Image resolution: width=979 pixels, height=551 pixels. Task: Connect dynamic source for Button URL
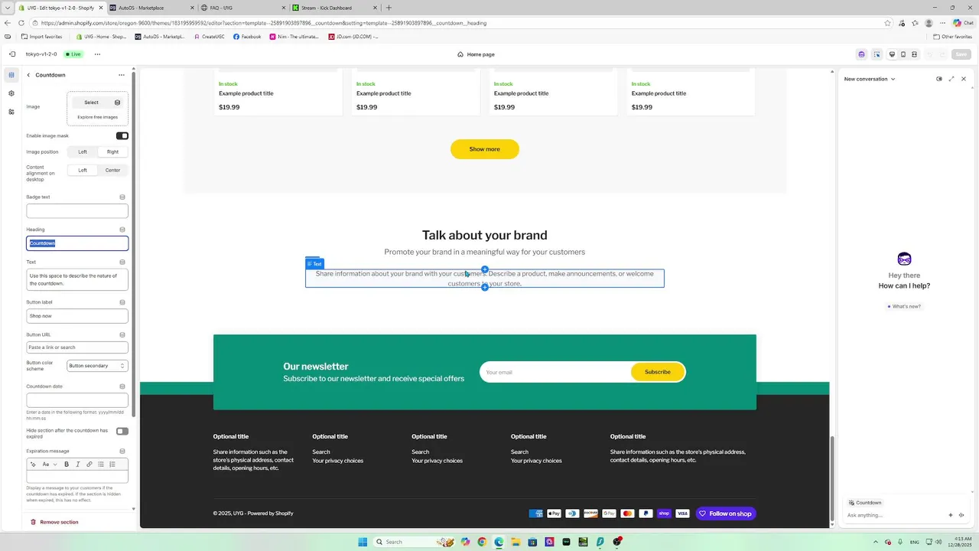pyautogui.click(x=122, y=334)
